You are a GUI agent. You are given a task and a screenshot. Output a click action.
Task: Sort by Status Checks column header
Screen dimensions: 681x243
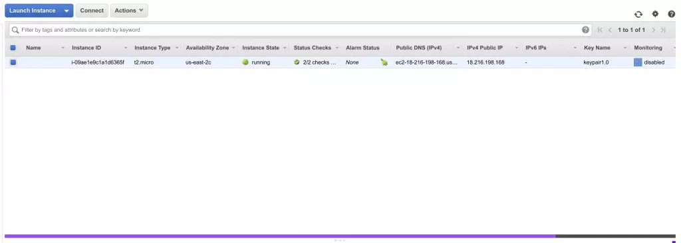tap(313, 48)
